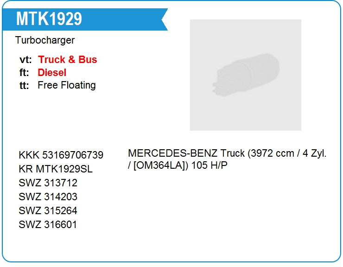Image resolution: width=343 pixels, height=267 pixels.
Task: Click the blue banner's notched ribbon end
Action: (x=163, y=19)
